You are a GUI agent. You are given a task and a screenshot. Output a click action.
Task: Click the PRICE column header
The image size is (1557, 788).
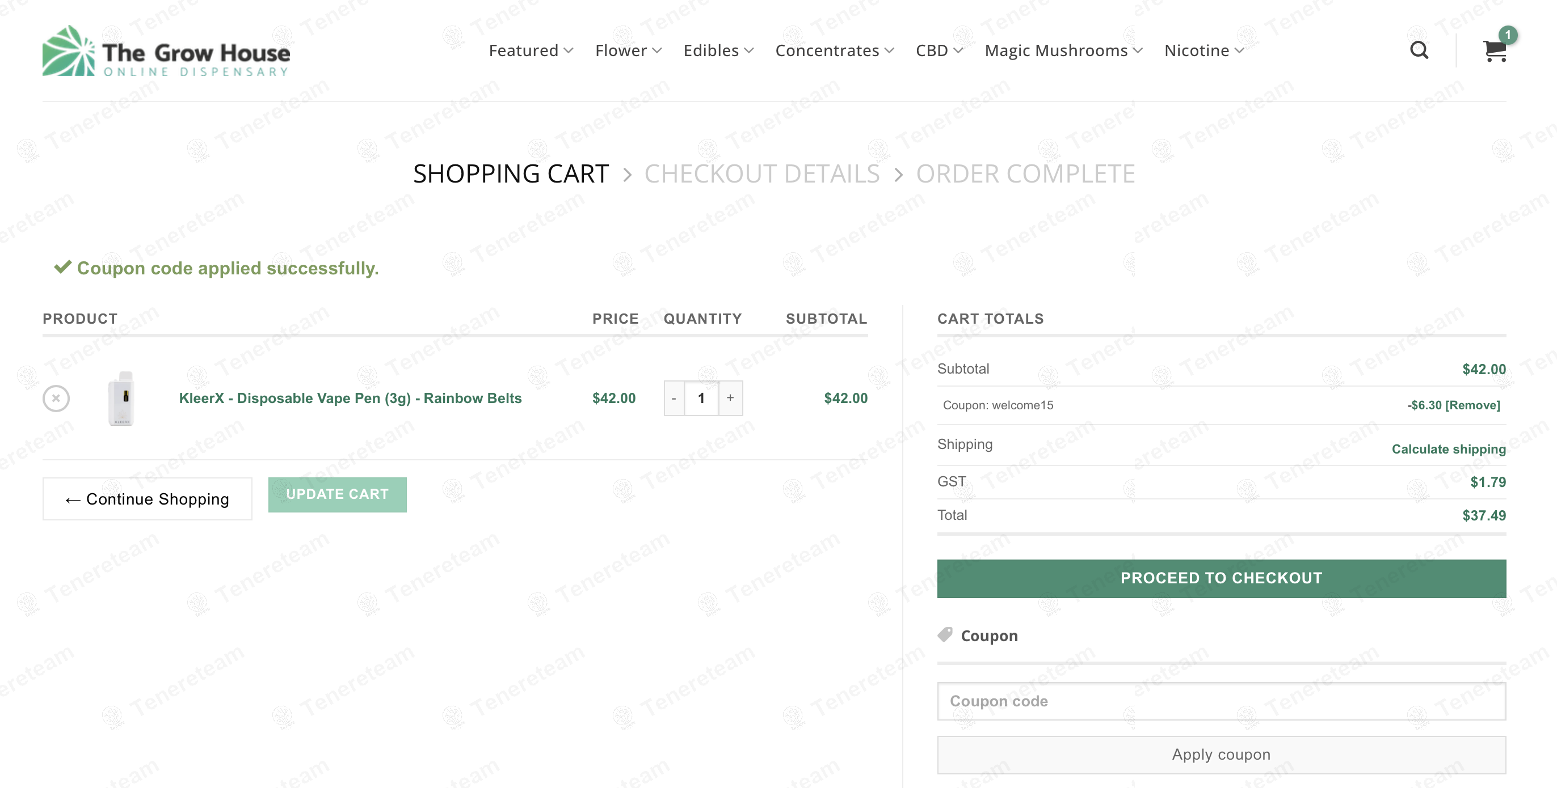615,318
